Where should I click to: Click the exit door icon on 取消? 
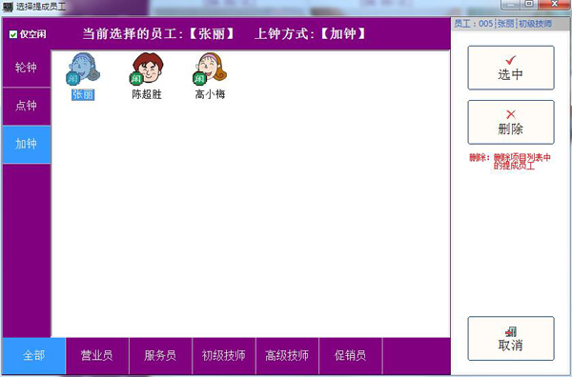pyautogui.click(x=511, y=331)
